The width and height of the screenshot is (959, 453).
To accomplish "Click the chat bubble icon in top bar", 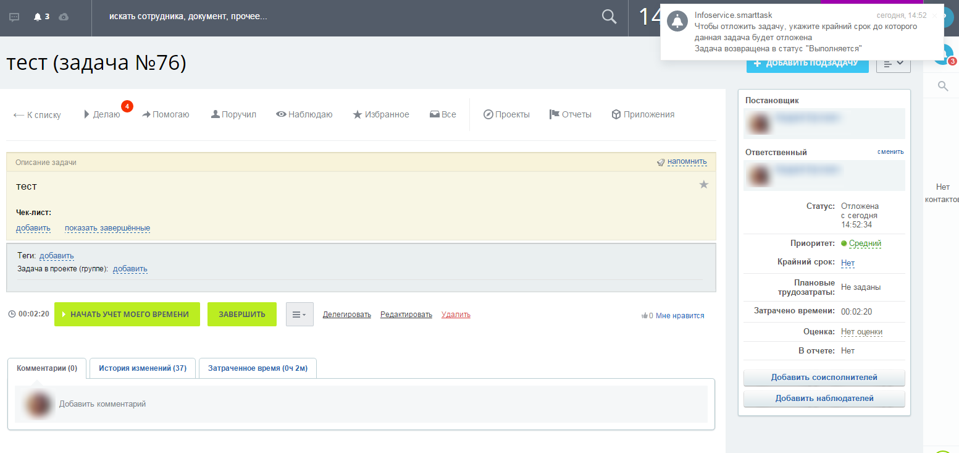I will pos(15,17).
